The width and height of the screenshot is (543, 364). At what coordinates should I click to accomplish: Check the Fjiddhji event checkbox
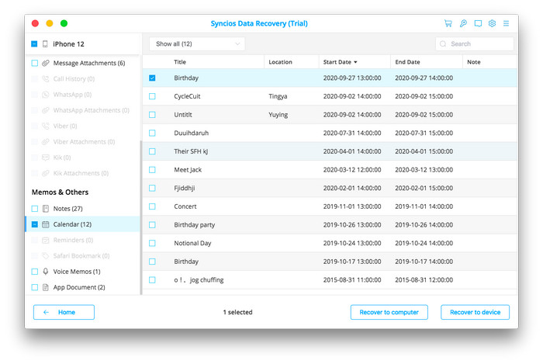[152, 188]
